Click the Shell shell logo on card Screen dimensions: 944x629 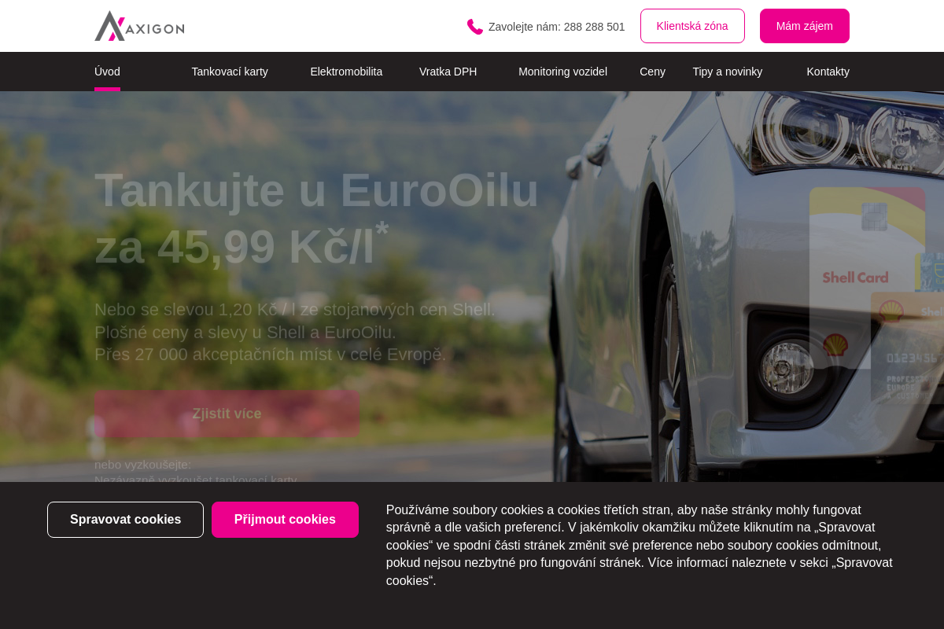835,344
